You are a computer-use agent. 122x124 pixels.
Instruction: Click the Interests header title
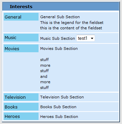tap(21, 6)
